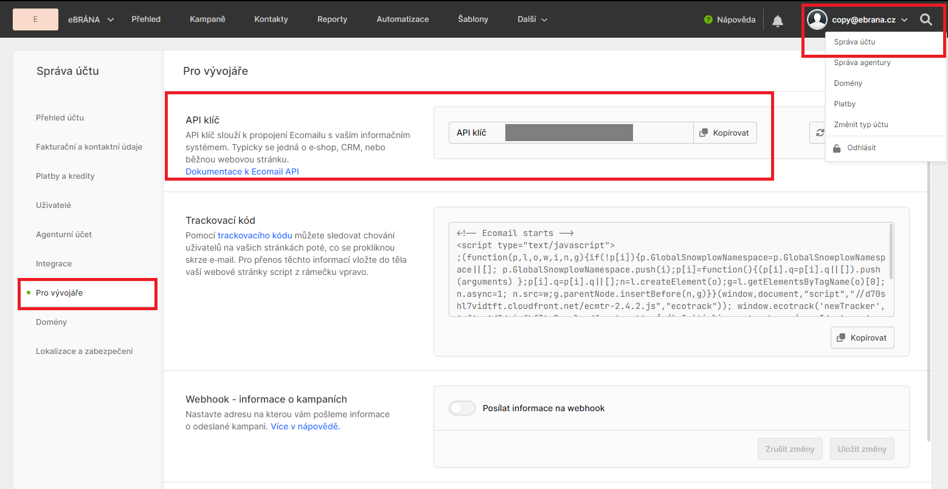This screenshot has width=948, height=489.
Task: Open the Další menu dropdown
Action: (x=532, y=19)
